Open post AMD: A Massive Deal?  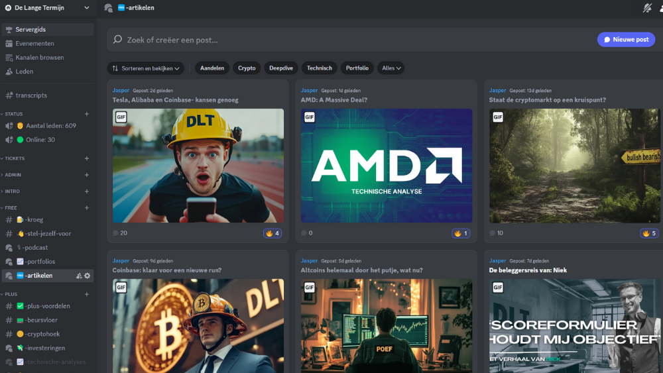tap(334, 100)
